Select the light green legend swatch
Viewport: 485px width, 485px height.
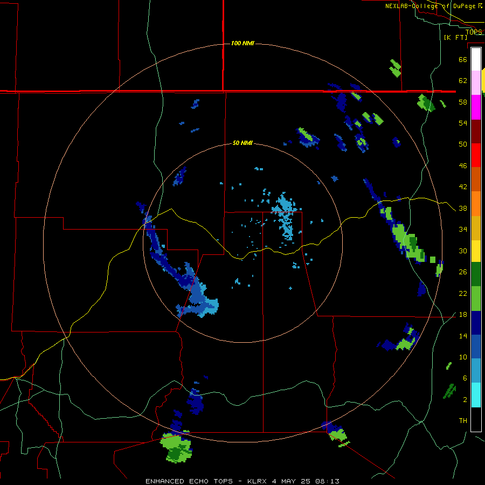476,299
